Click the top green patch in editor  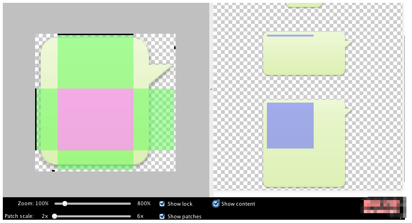[x=96, y=62]
